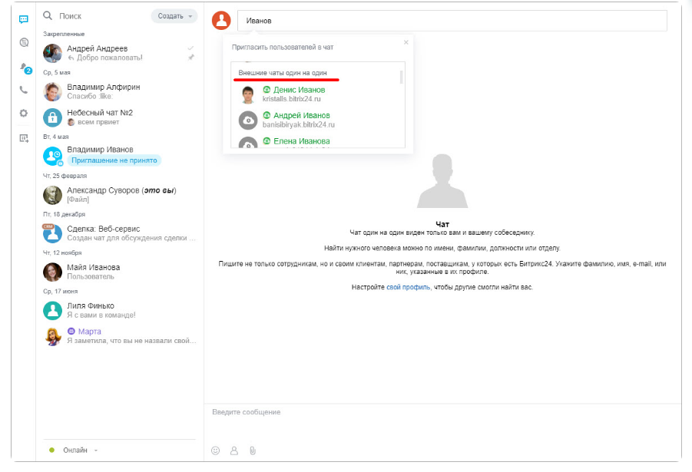Click the open lines chat icon in sidebar

(24, 43)
